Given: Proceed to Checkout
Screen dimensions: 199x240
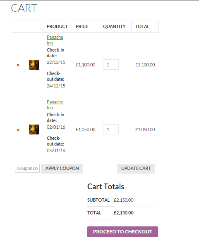Looking at the screenshot, I should click(122, 232).
